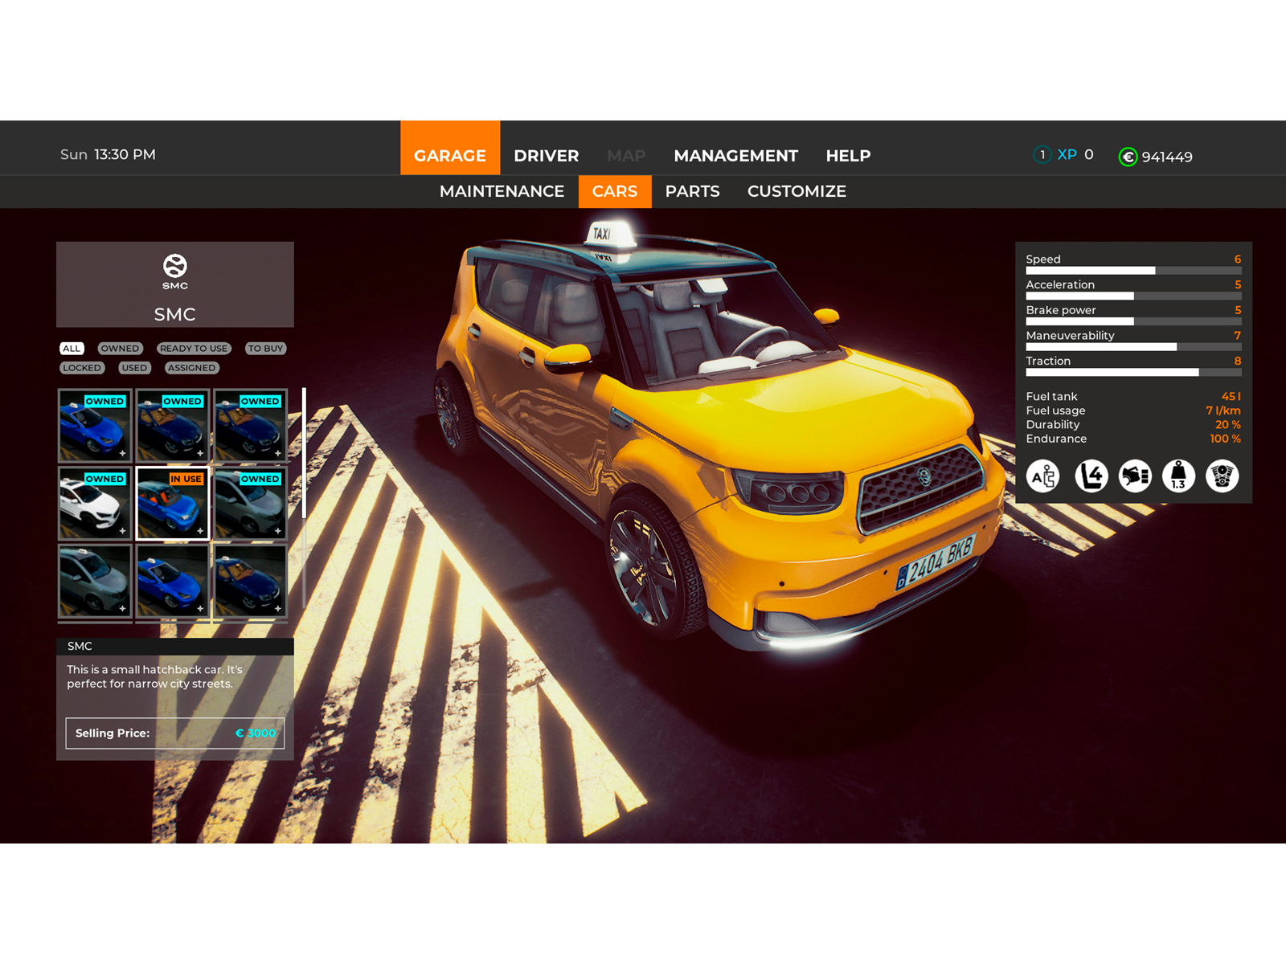The height and width of the screenshot is (964, 1286).
Task: Open the greyed-out MAP tab
Action: [x=626, y=156]
